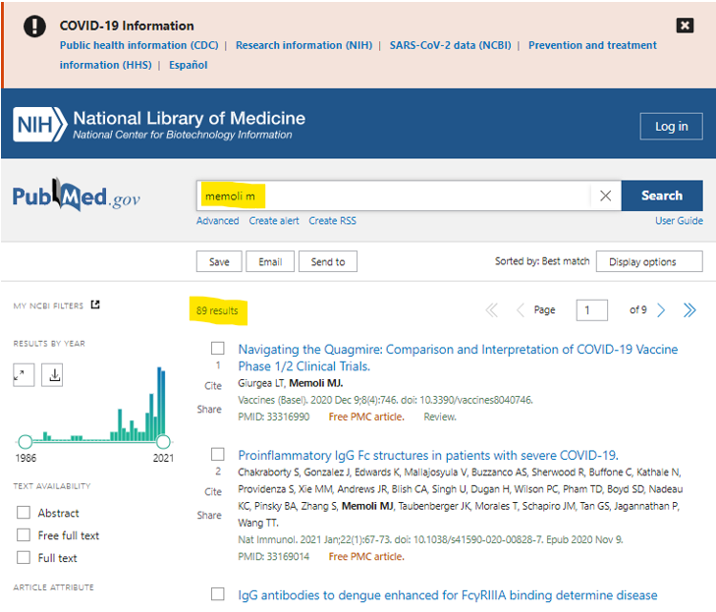Viewport: 716px width, 612px height.
Task: Click PMID: 33169014 text
Action: coord(273,557)
